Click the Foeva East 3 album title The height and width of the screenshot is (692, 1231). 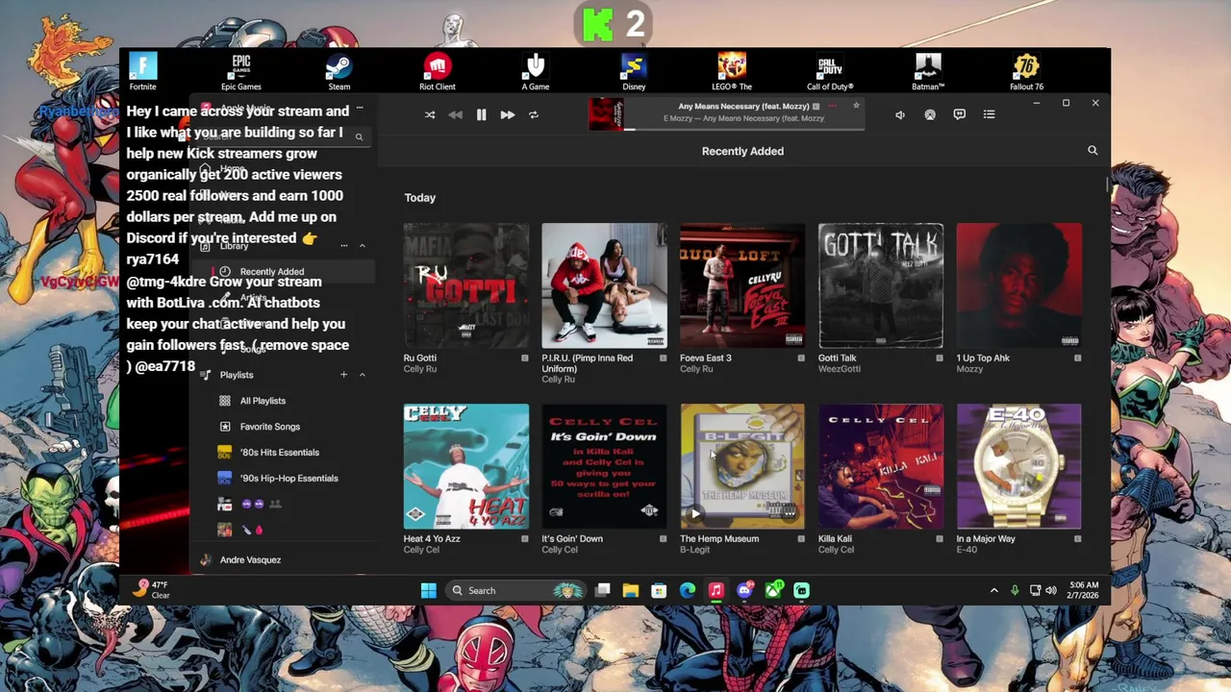point(706,358)
